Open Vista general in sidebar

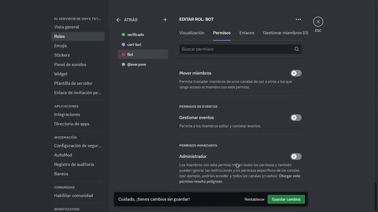[78, 27]
